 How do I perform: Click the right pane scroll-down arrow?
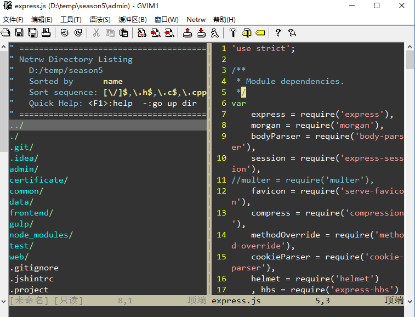tap(410, 302)
